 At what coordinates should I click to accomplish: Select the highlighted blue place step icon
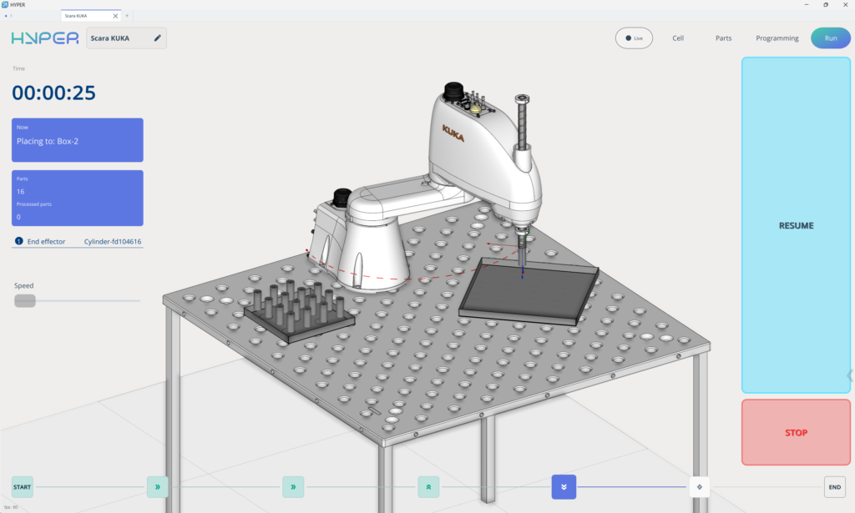point(563,486)
